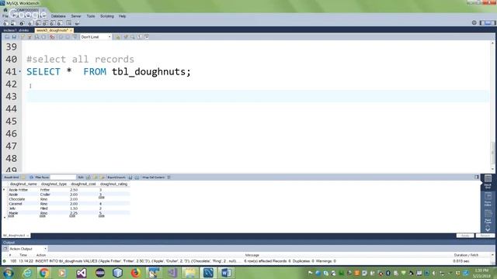Image resolution: width=497 pixels, height=279 pixels.
Task: Toggle word wrap icon in the editor toolbar
Action: (147, 37)
